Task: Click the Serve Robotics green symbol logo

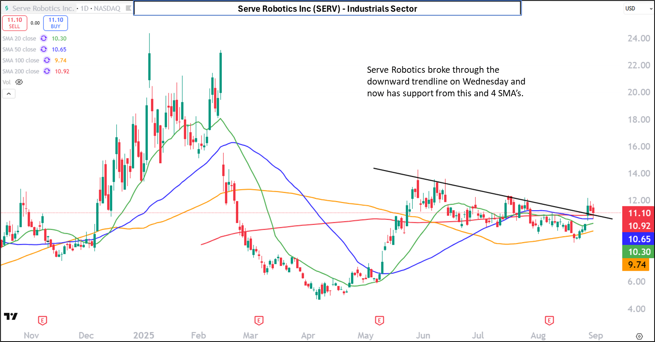Action: click(x=7, y=8)
